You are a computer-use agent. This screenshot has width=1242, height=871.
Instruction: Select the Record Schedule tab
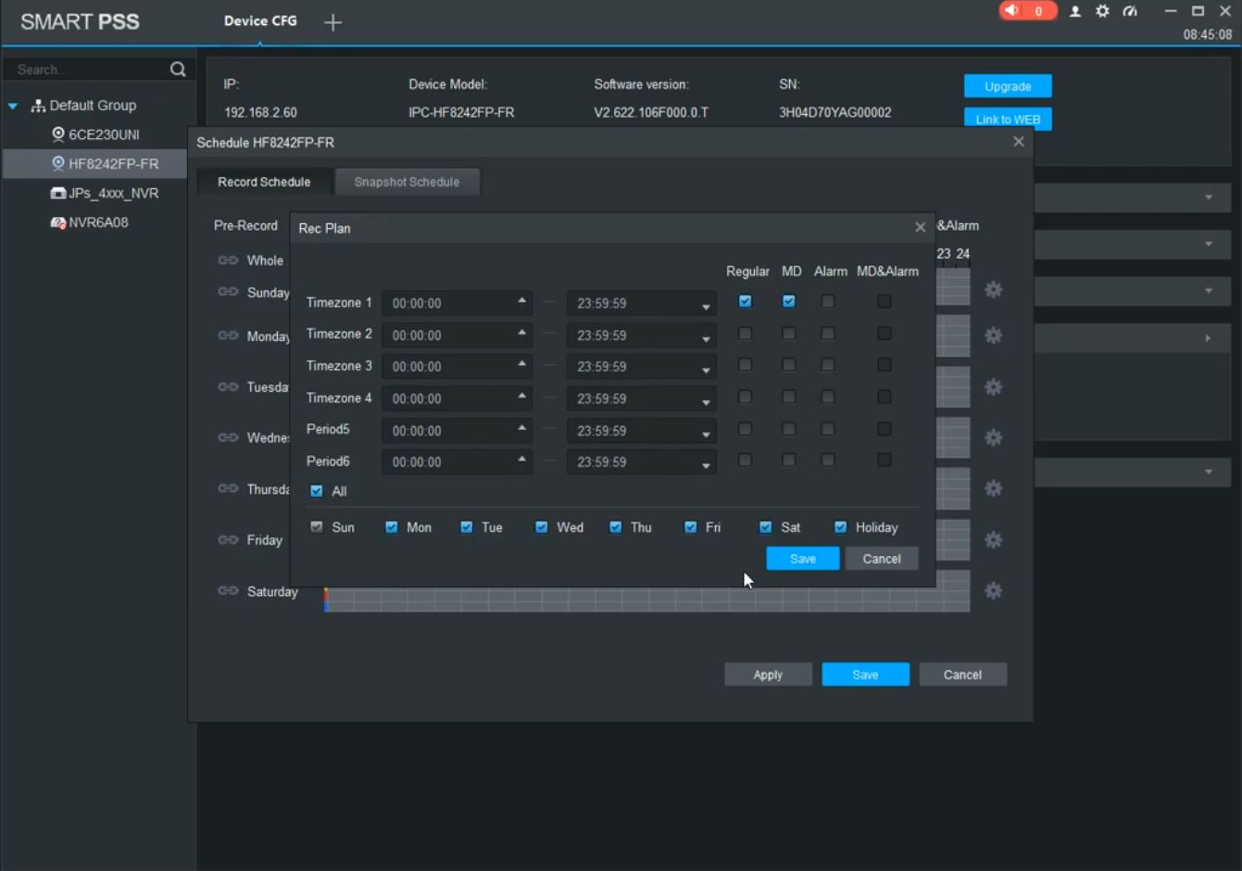pyautogui.click(x=264, y=182)
